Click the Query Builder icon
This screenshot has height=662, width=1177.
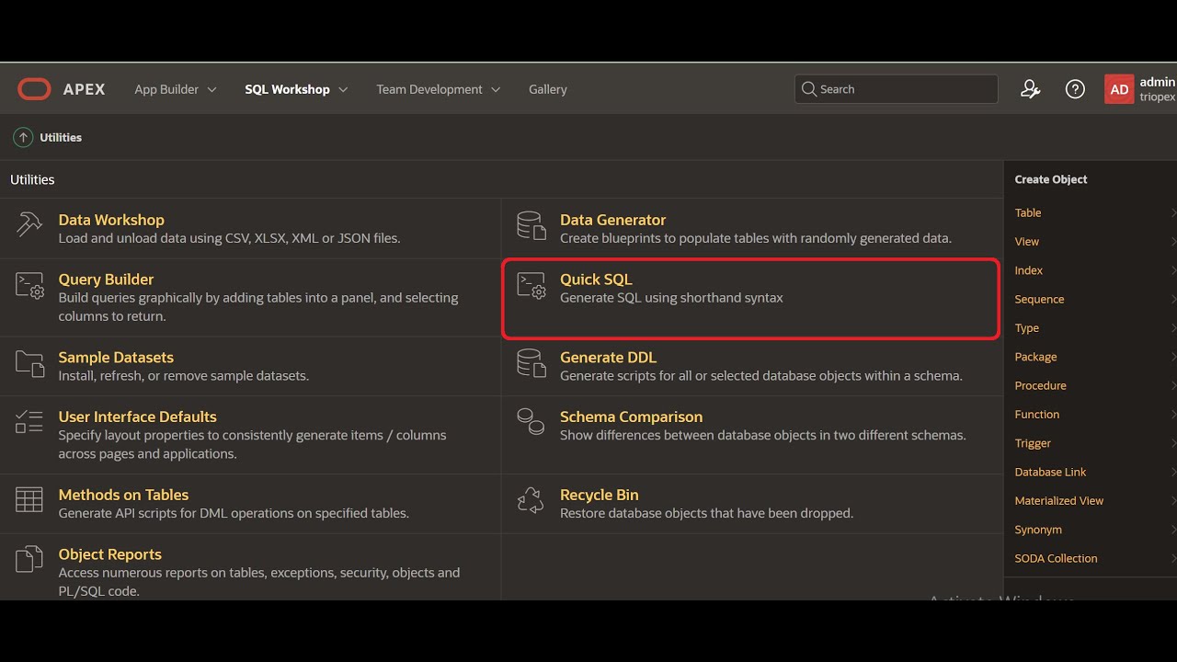[x=29, y=286]
